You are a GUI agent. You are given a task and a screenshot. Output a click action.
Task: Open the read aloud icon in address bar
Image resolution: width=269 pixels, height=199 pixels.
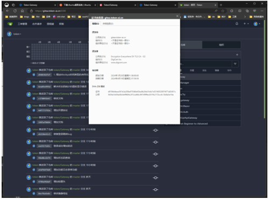click(216, 11)
